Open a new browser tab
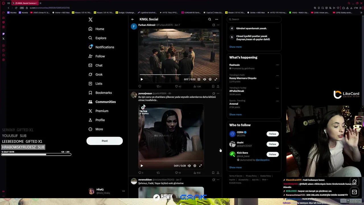The image size is (364, 205). point(40,3)
